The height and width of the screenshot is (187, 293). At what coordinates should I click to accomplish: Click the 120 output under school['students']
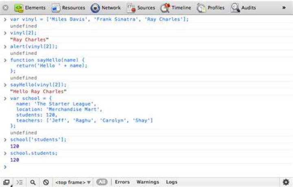coord(15,146)
